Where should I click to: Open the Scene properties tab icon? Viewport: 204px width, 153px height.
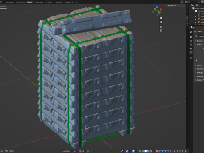191,48
